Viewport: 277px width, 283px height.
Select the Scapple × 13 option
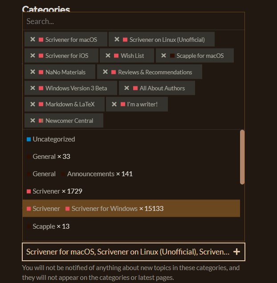(x=131, y=226)
